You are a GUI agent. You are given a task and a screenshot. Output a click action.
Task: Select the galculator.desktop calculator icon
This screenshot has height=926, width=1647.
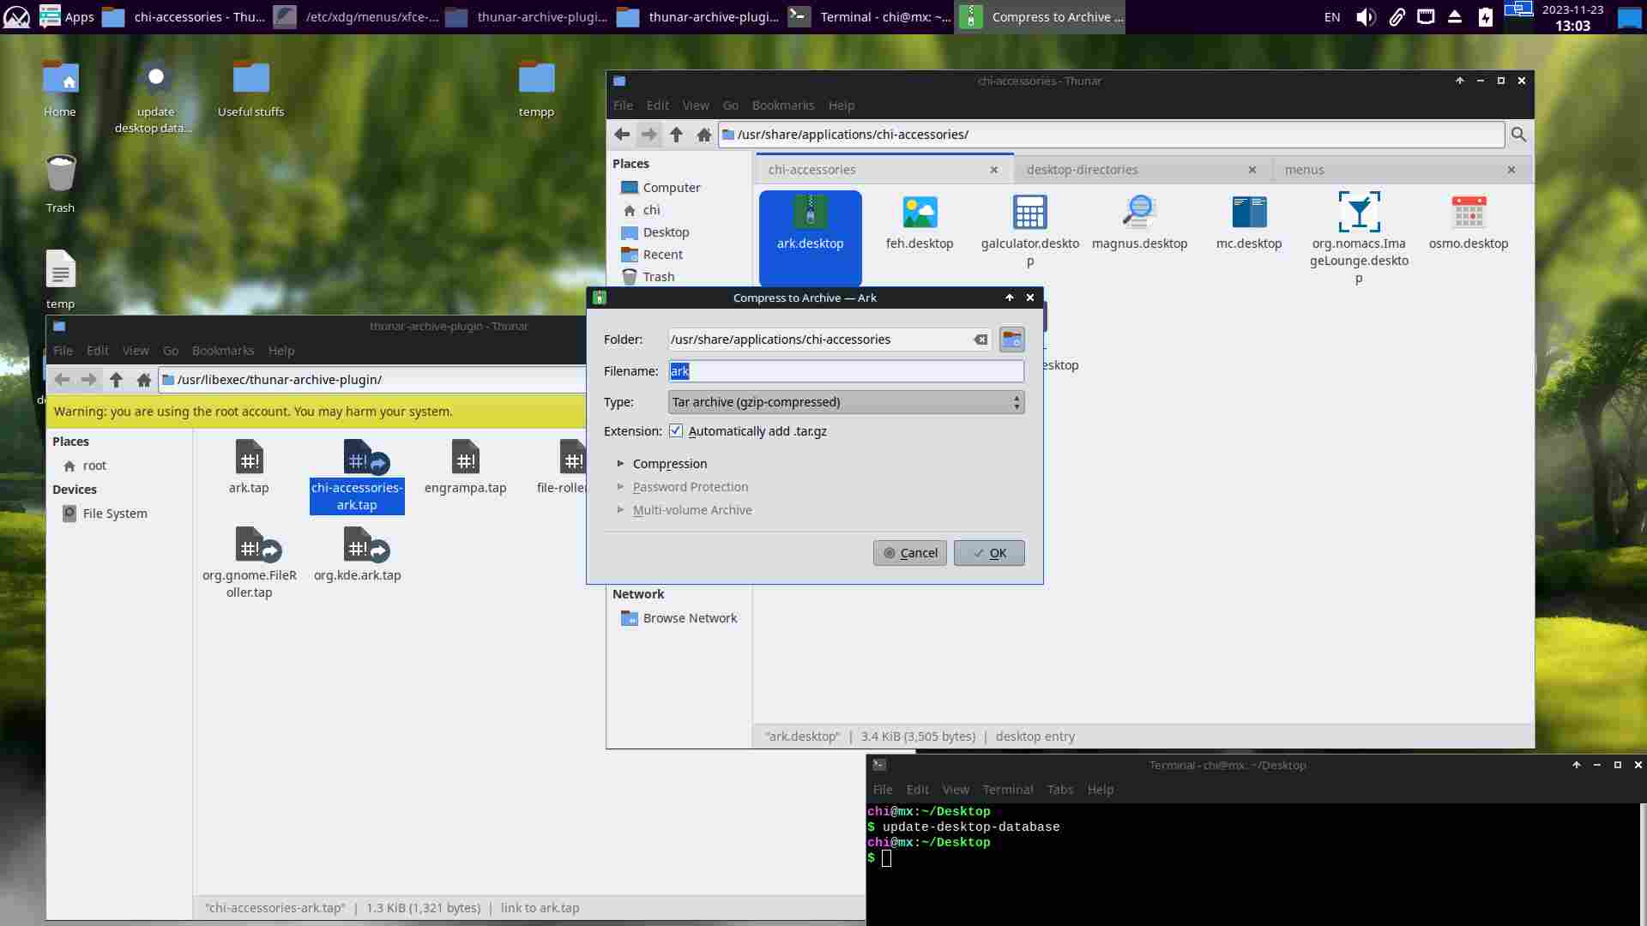point(1029,213)
